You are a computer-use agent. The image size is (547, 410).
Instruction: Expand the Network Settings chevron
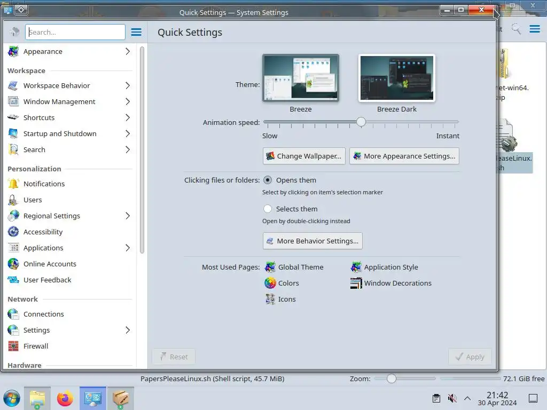(128, 330)
